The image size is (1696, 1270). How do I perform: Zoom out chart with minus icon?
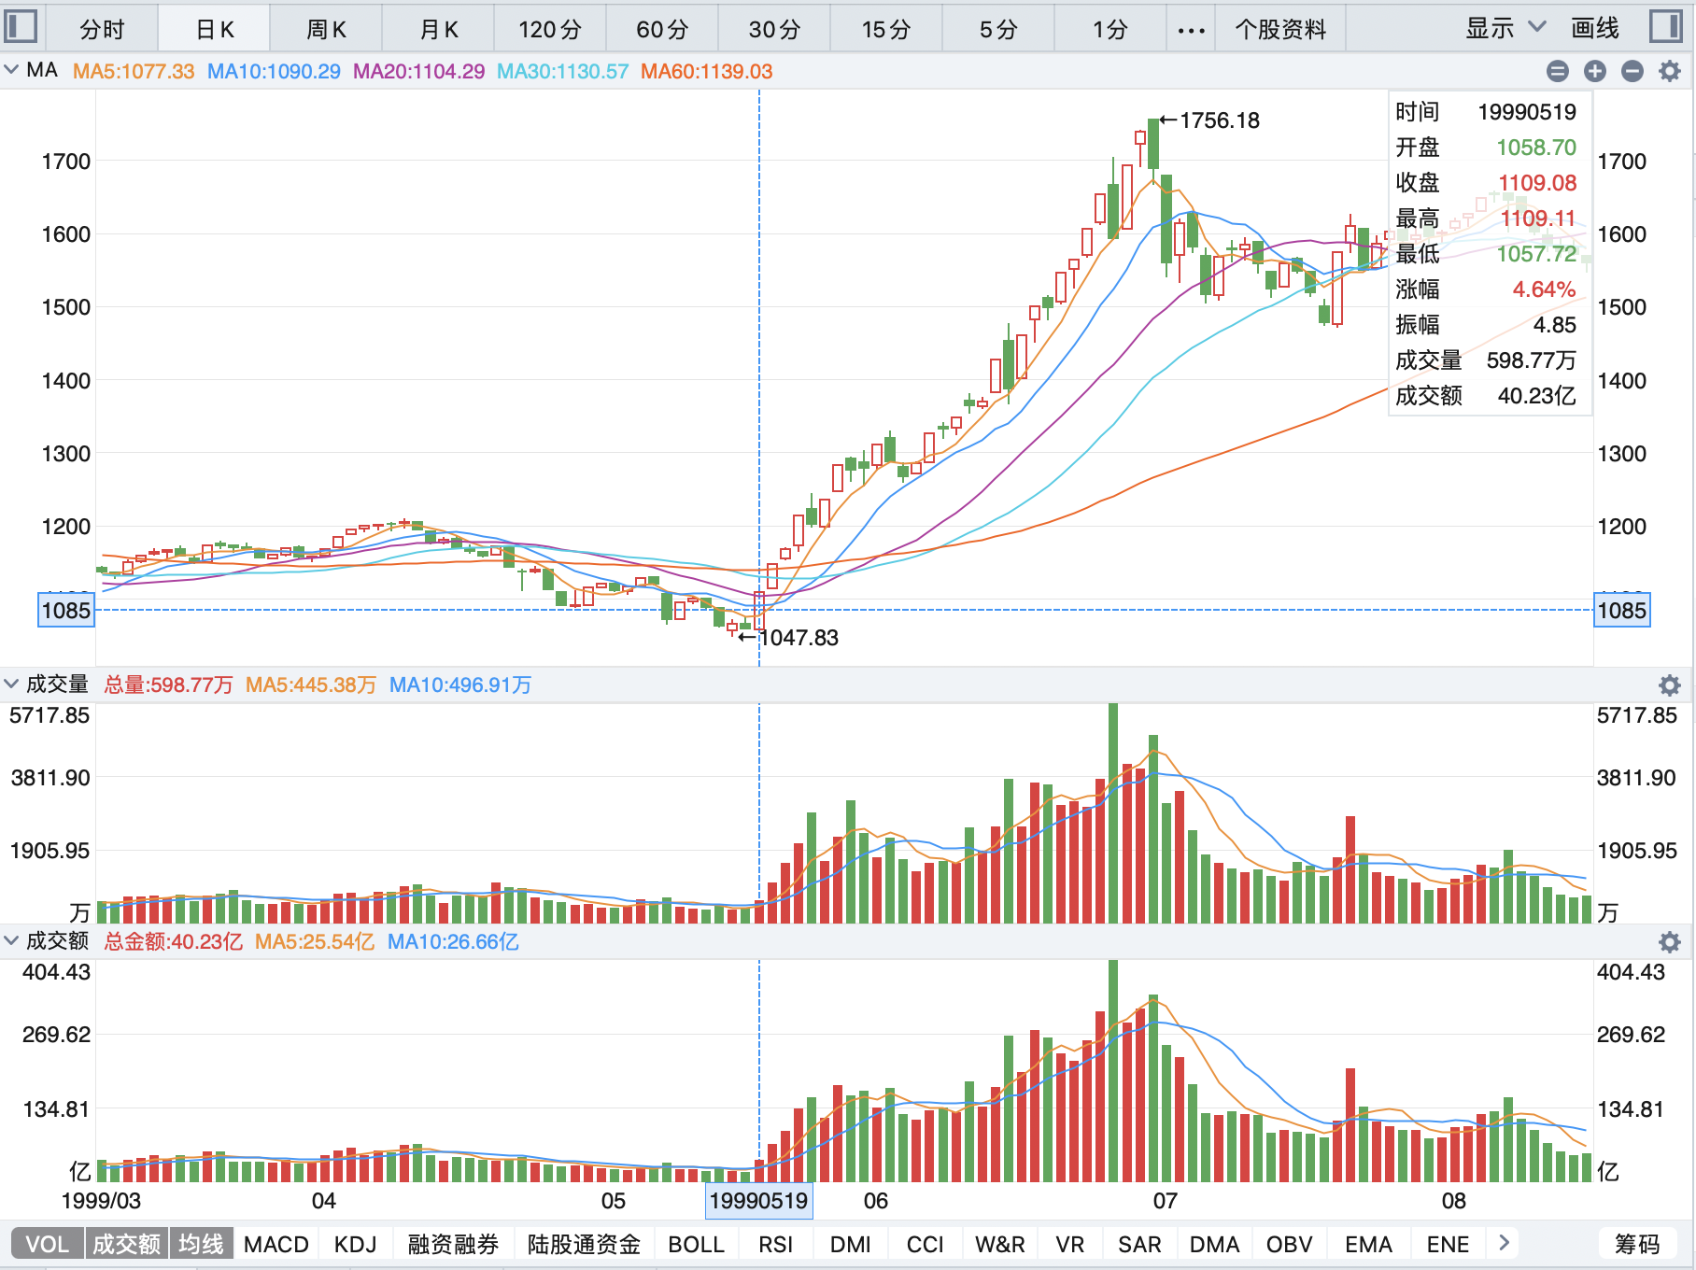tap(1632, 71)
